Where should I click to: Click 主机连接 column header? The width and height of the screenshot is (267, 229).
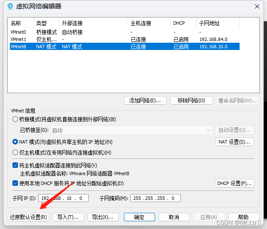[x=149, y=23]
